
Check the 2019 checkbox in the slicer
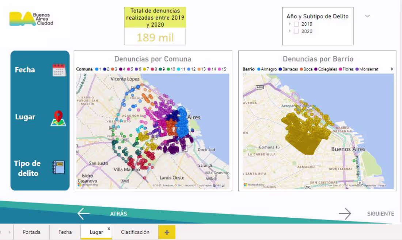click(296, 24)
